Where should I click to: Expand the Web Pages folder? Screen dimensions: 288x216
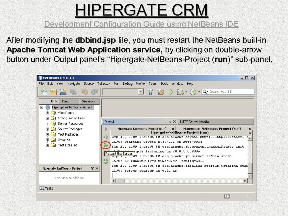[x=47, y=113]
